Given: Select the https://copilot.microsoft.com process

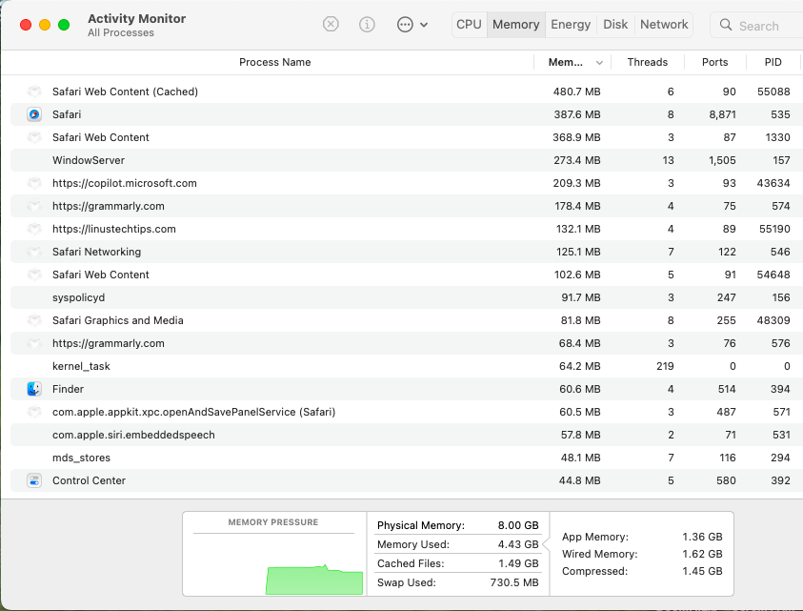Looking at the screenshot, I should tap(125, 183).
